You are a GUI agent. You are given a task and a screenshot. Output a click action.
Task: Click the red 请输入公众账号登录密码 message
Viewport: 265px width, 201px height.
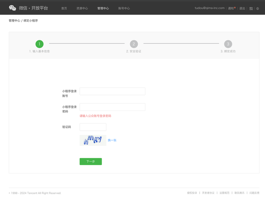[x=95, y=116]
